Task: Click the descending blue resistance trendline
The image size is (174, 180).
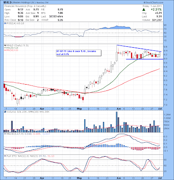Action: pos(139,48)
